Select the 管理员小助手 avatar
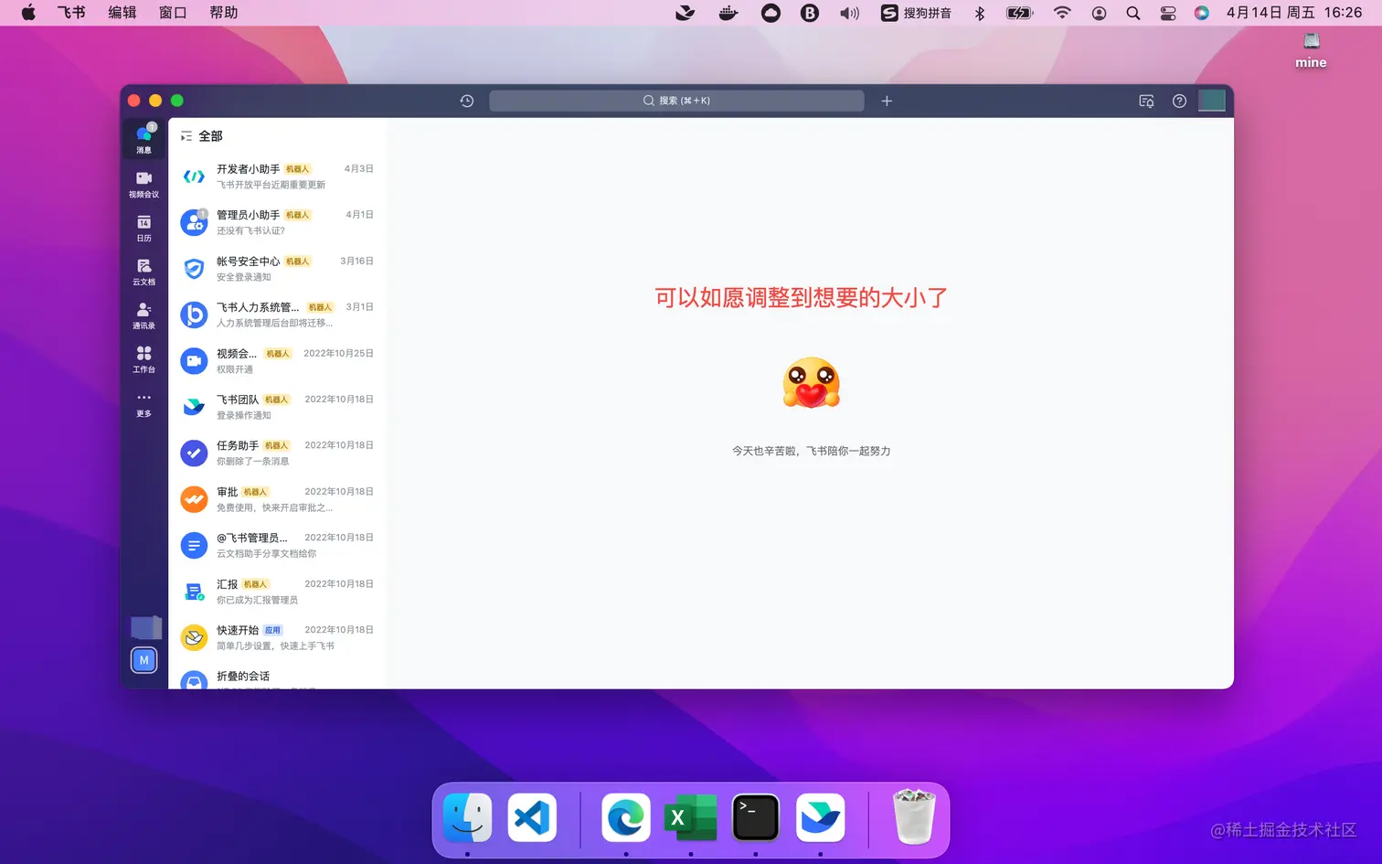Viewport: 1382px width, 864px height. pyautogui.click(x=194, y=222)
